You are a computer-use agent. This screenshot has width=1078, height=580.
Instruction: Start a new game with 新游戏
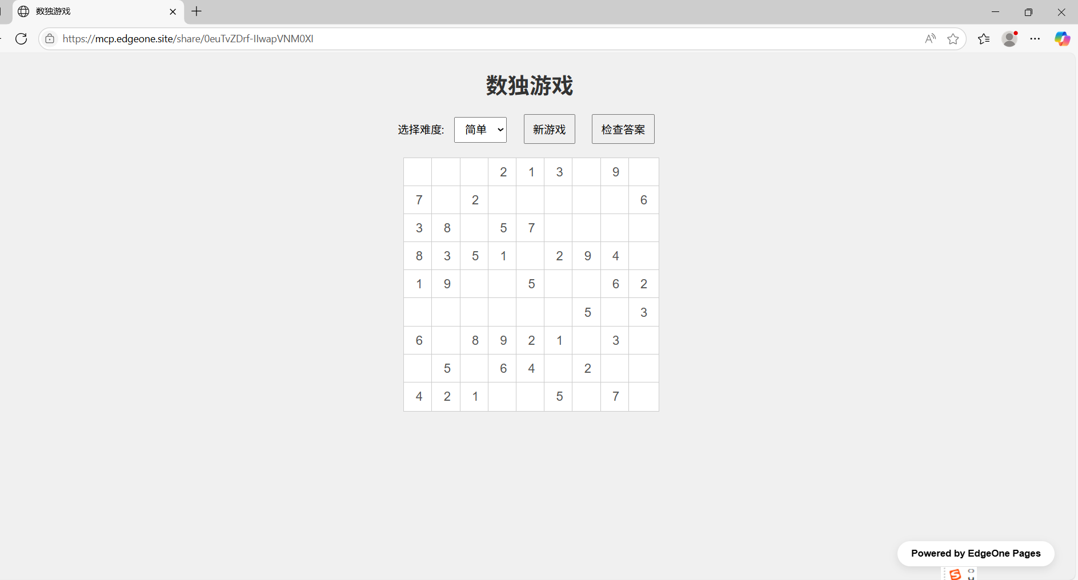click(x=550, y=129)
